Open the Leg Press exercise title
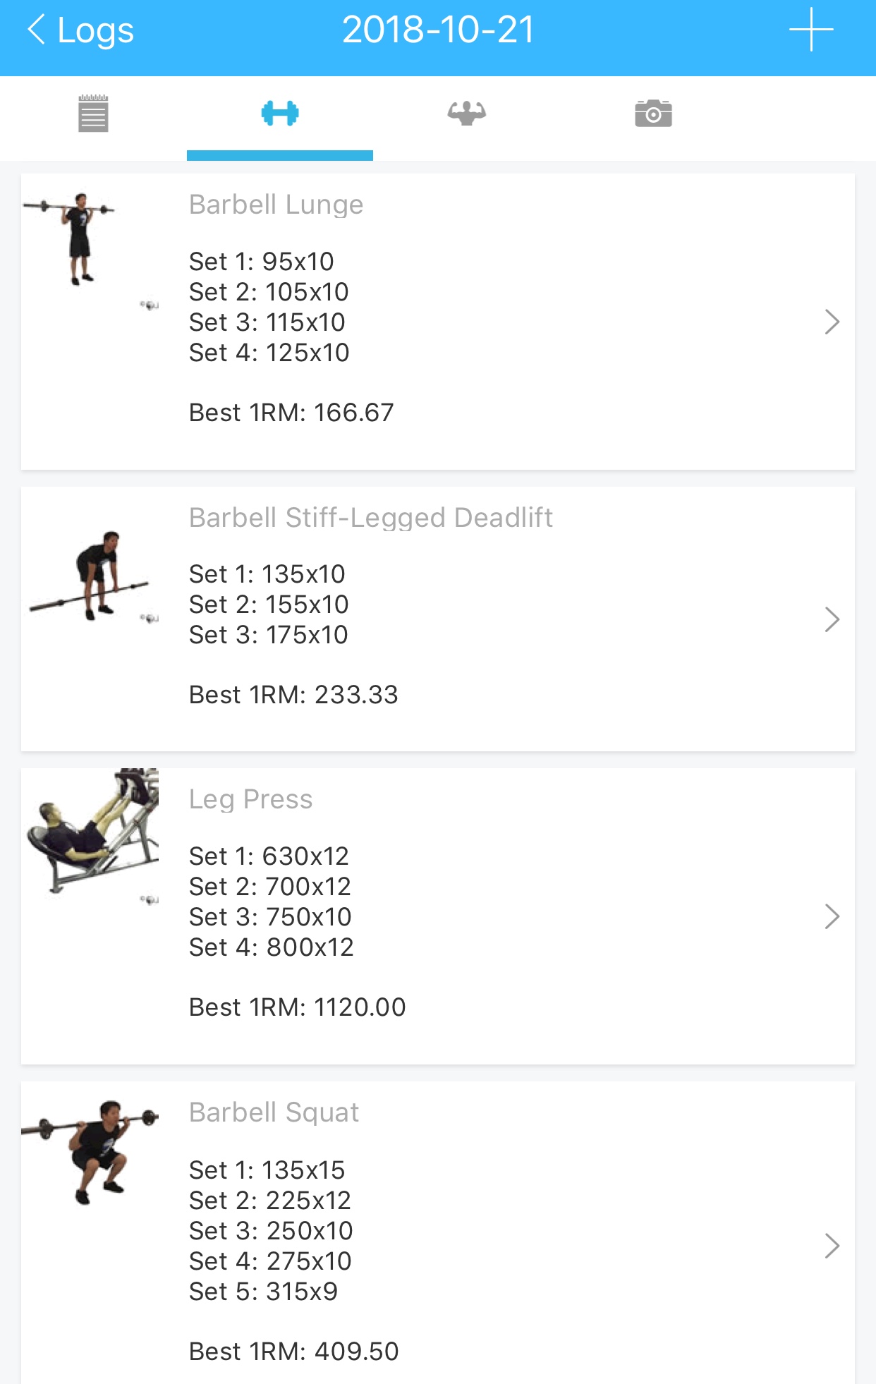Image resolution: width=876 pixels, height=1384 pixels. click(250, 799)
